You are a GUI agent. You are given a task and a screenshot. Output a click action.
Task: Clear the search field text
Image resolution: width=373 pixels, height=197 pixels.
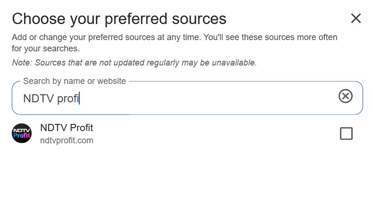point(346,97)
